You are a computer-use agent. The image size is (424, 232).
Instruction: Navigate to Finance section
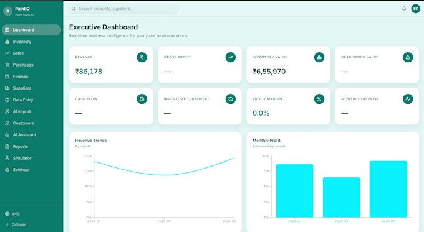31,77
